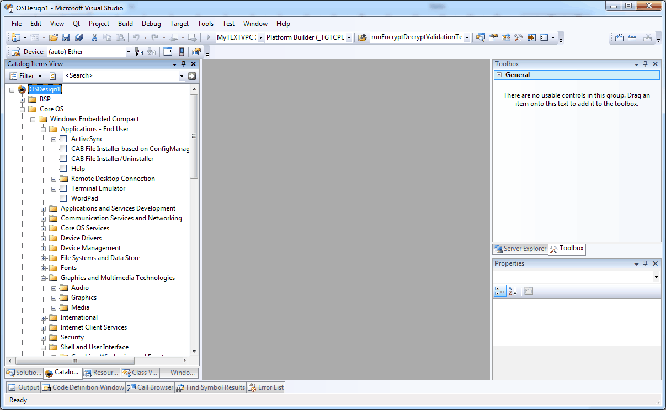Screen dimensions: 666x410
Task: Check CAB File Installer based on ConfigManager
Action: click(x=63, y=149)
